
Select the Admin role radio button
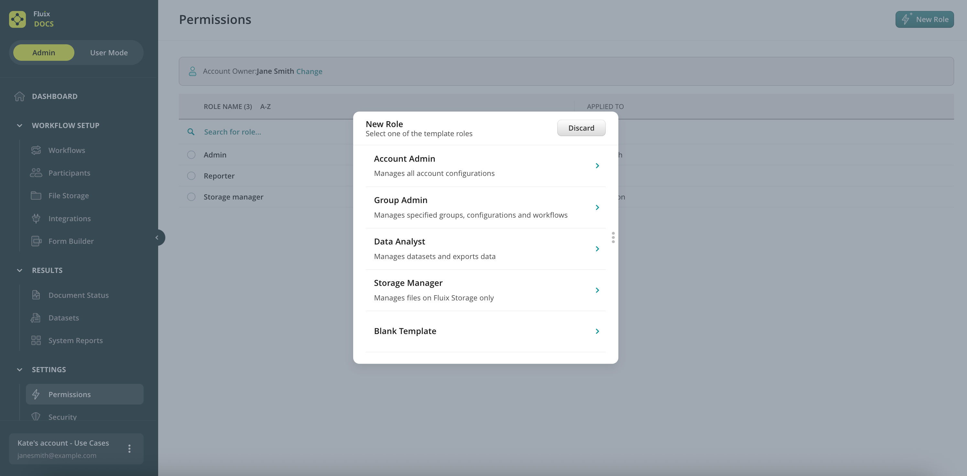tap(191, 155)
